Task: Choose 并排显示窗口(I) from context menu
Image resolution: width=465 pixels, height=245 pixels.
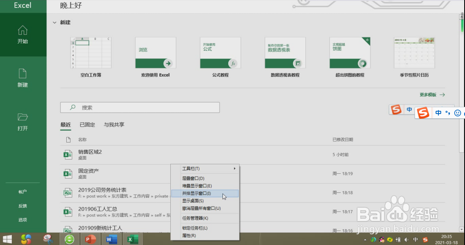Action: pyautogui.click(x=205, y=193)
